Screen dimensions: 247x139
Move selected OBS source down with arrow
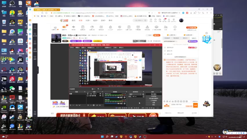(100, 105)
